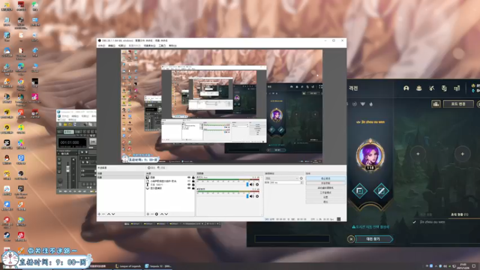Screen dimensions: 480x270
Task: Remove the selected source with the minus icon
Action: [152, 214]
